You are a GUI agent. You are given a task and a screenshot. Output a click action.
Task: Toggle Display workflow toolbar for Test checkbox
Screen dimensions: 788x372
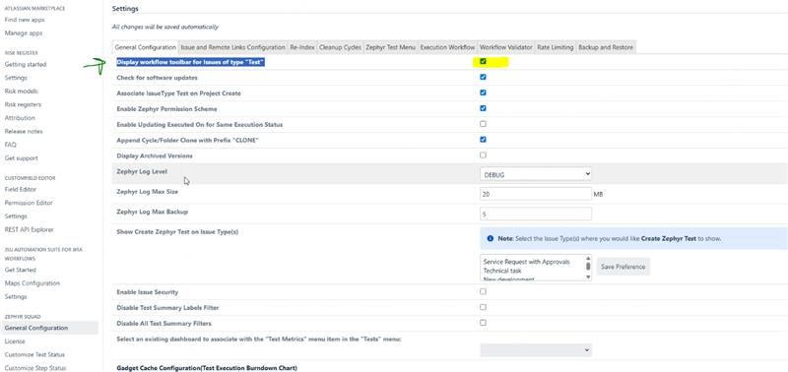[x=483, y=61]
